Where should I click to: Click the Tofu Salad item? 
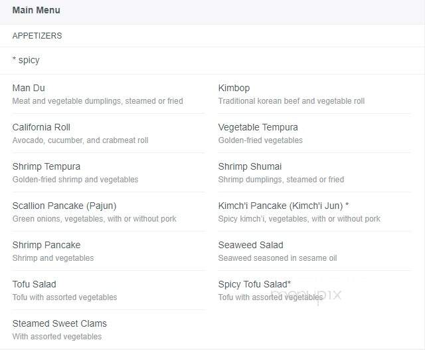pos(35,284)
